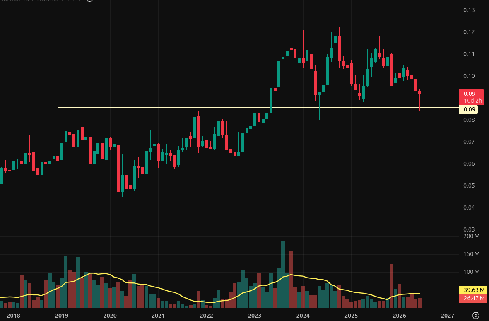Viewport: 489px width, 321px height.
Task: Open chart settings gear icon
Action: (x=476, y=316)
